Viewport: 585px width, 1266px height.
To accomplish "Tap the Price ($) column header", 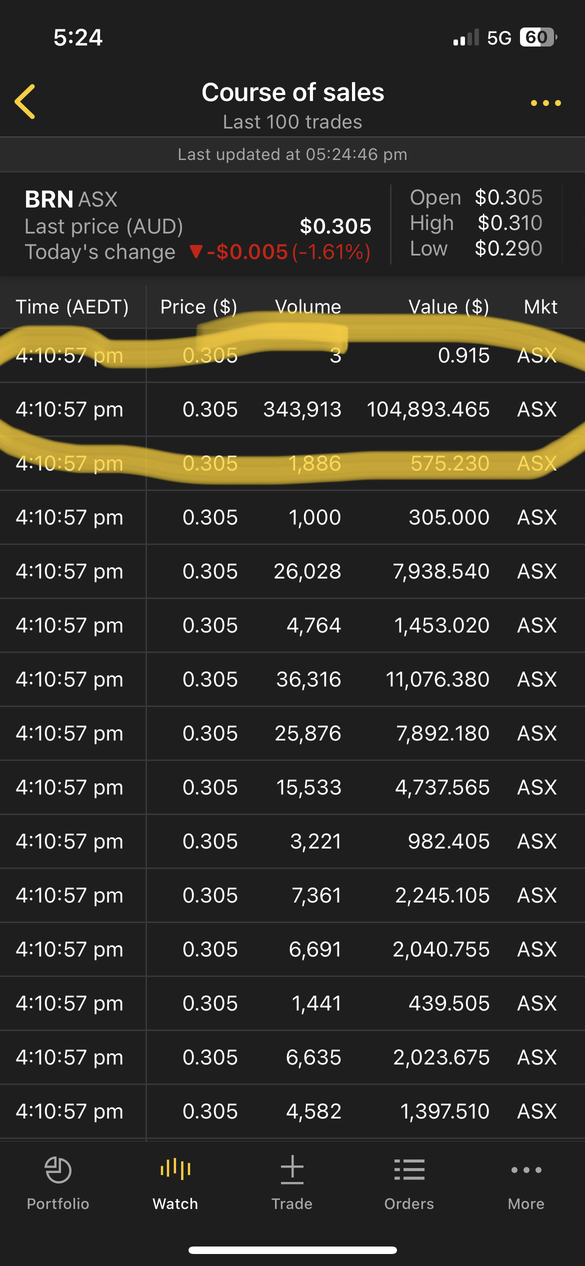I will pyautogui.click(x=198, y=306).
